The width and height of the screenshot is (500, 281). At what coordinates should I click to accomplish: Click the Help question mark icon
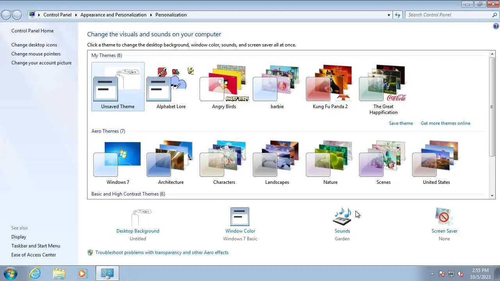496,27
